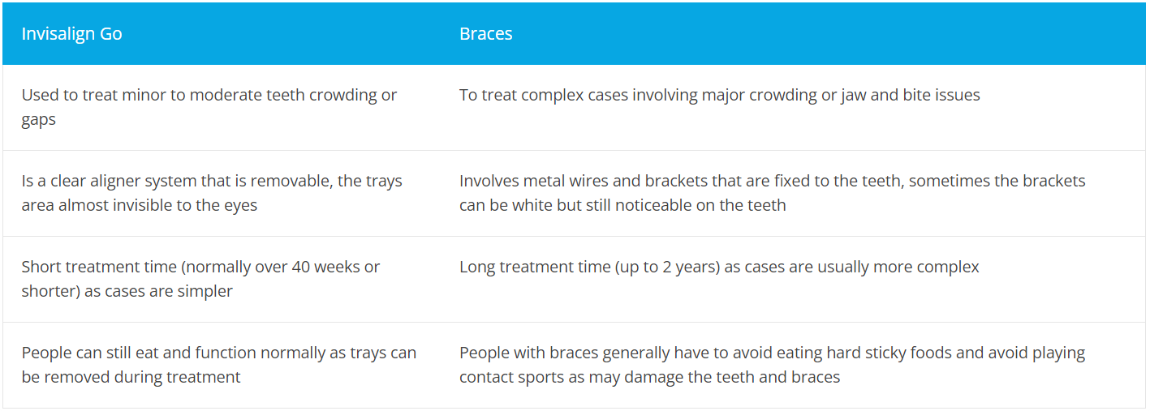Select "People can still eat and function" cell
The image size is (1150, 411).
[218, 365]
